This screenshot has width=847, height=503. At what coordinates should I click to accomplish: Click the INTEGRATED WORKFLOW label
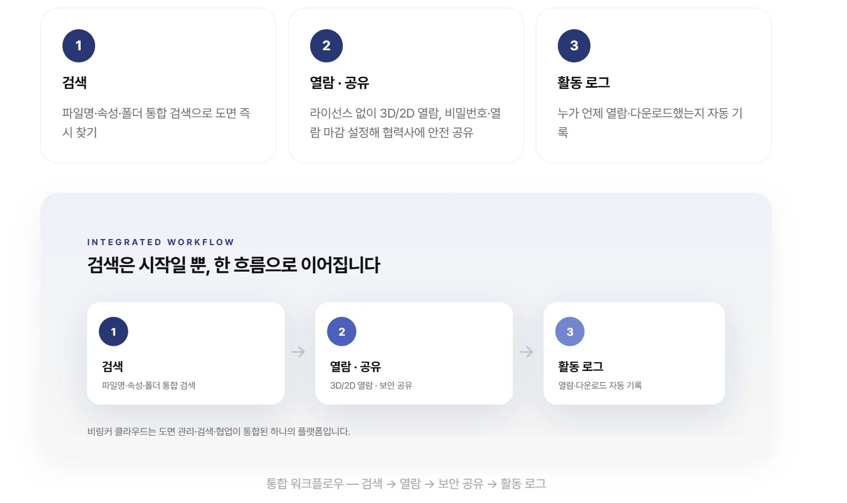pos(161,242)
